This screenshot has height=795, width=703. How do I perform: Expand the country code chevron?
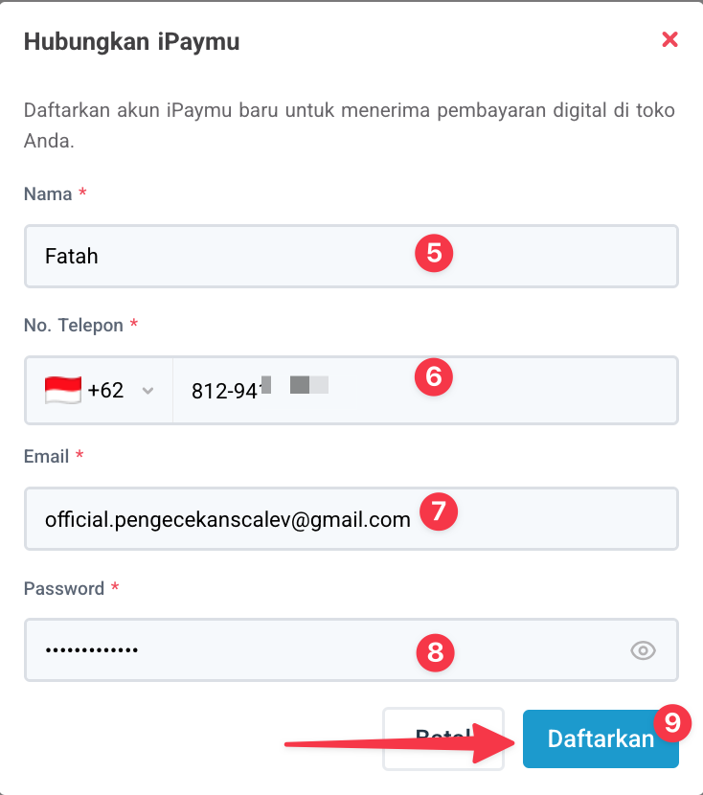click(x=147, y=391)
